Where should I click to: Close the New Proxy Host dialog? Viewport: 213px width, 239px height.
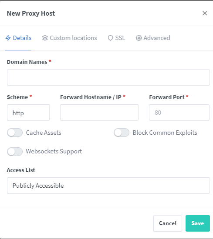pyautogui.click(x=205, y=13)
